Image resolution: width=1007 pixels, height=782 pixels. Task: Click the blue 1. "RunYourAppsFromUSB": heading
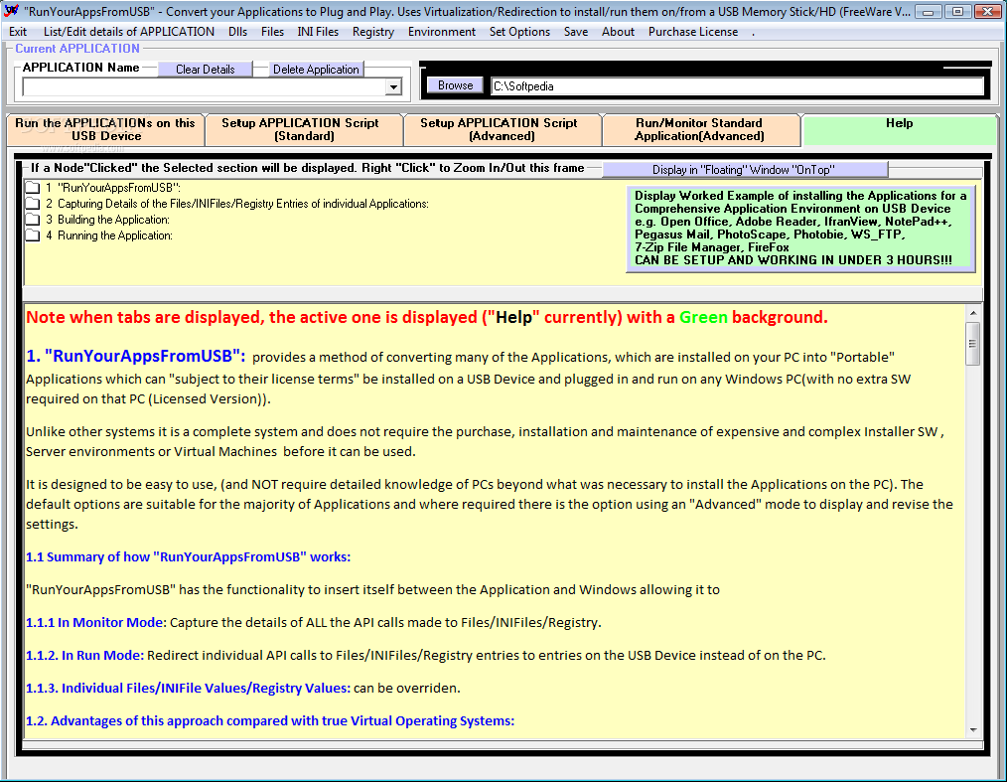click(135, 356)
